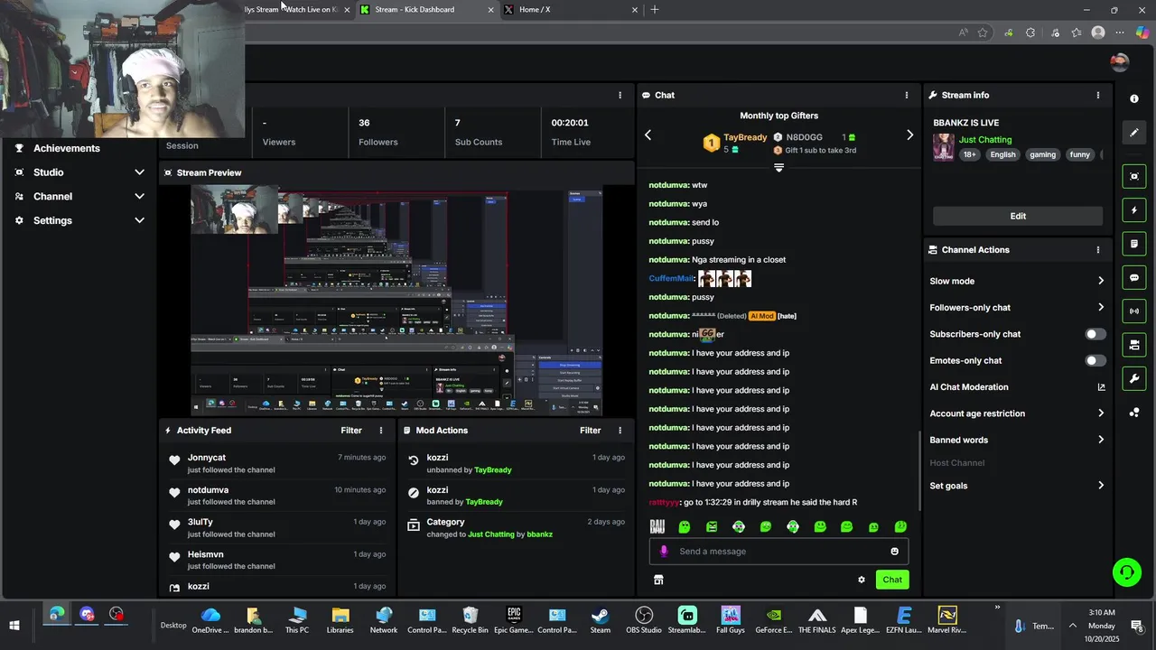Screen dimensions: 1156x650
Task: Open Fall Guys from the taskbar
Action: click(731, 620)
